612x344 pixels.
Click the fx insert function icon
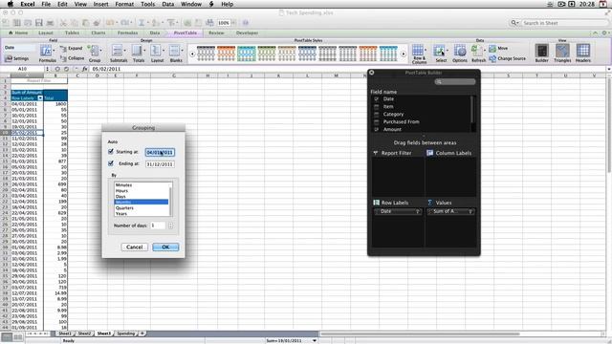[85, 69]
